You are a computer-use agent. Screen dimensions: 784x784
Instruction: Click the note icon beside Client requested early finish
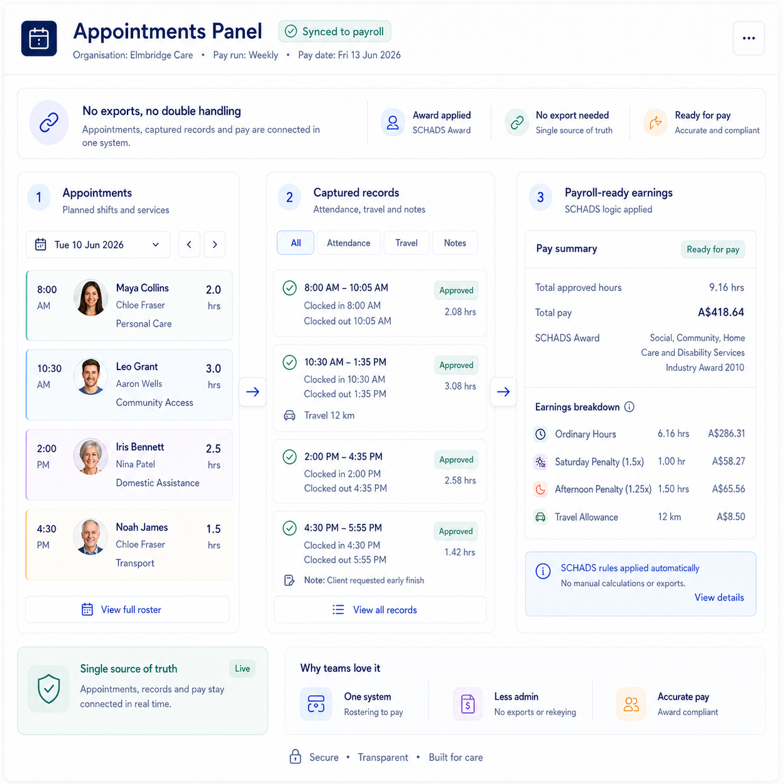click(289, 580)
